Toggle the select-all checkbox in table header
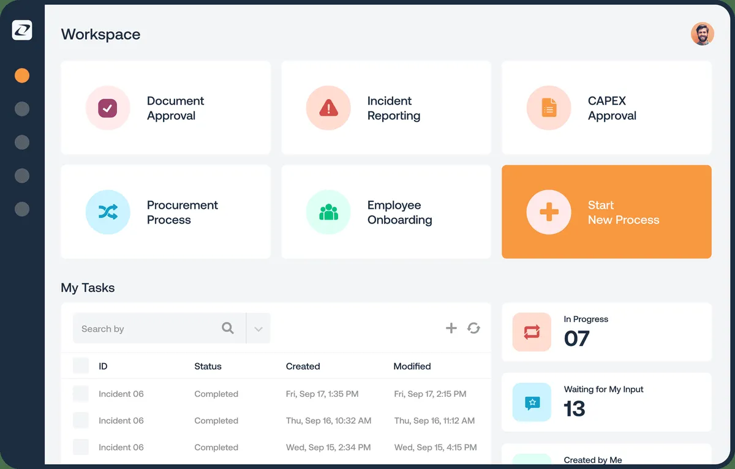Screen dimensions: 735x469 tap(81, 366)
